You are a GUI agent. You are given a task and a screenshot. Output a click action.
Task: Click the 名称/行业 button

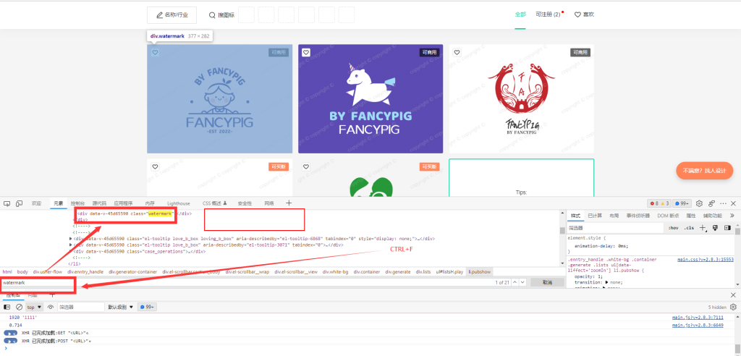(172, 15)
